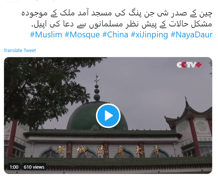The width and height of the screenshot is (218, 176).
Task: Click the CCTV+ logo watermark
Action: [189, 65]
